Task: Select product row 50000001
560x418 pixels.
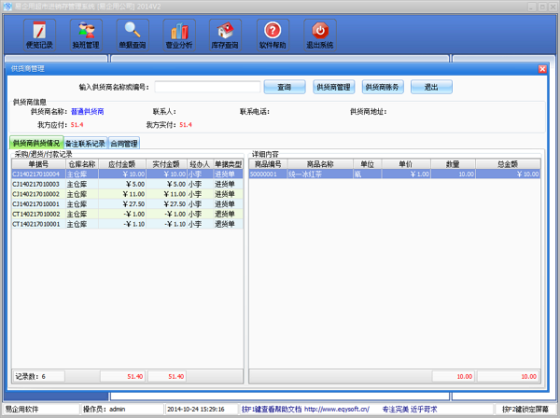Action: [x=395, y=174]
